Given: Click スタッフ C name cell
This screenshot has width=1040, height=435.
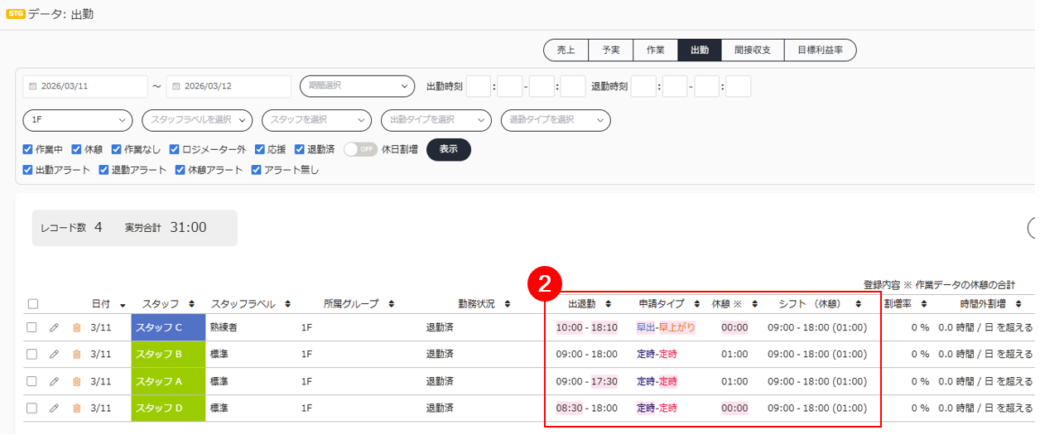Looking at the screenshot, I should click(x=167, y=327).
